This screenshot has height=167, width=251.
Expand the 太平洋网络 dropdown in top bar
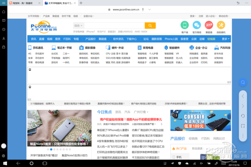click(x=34, y=16)
